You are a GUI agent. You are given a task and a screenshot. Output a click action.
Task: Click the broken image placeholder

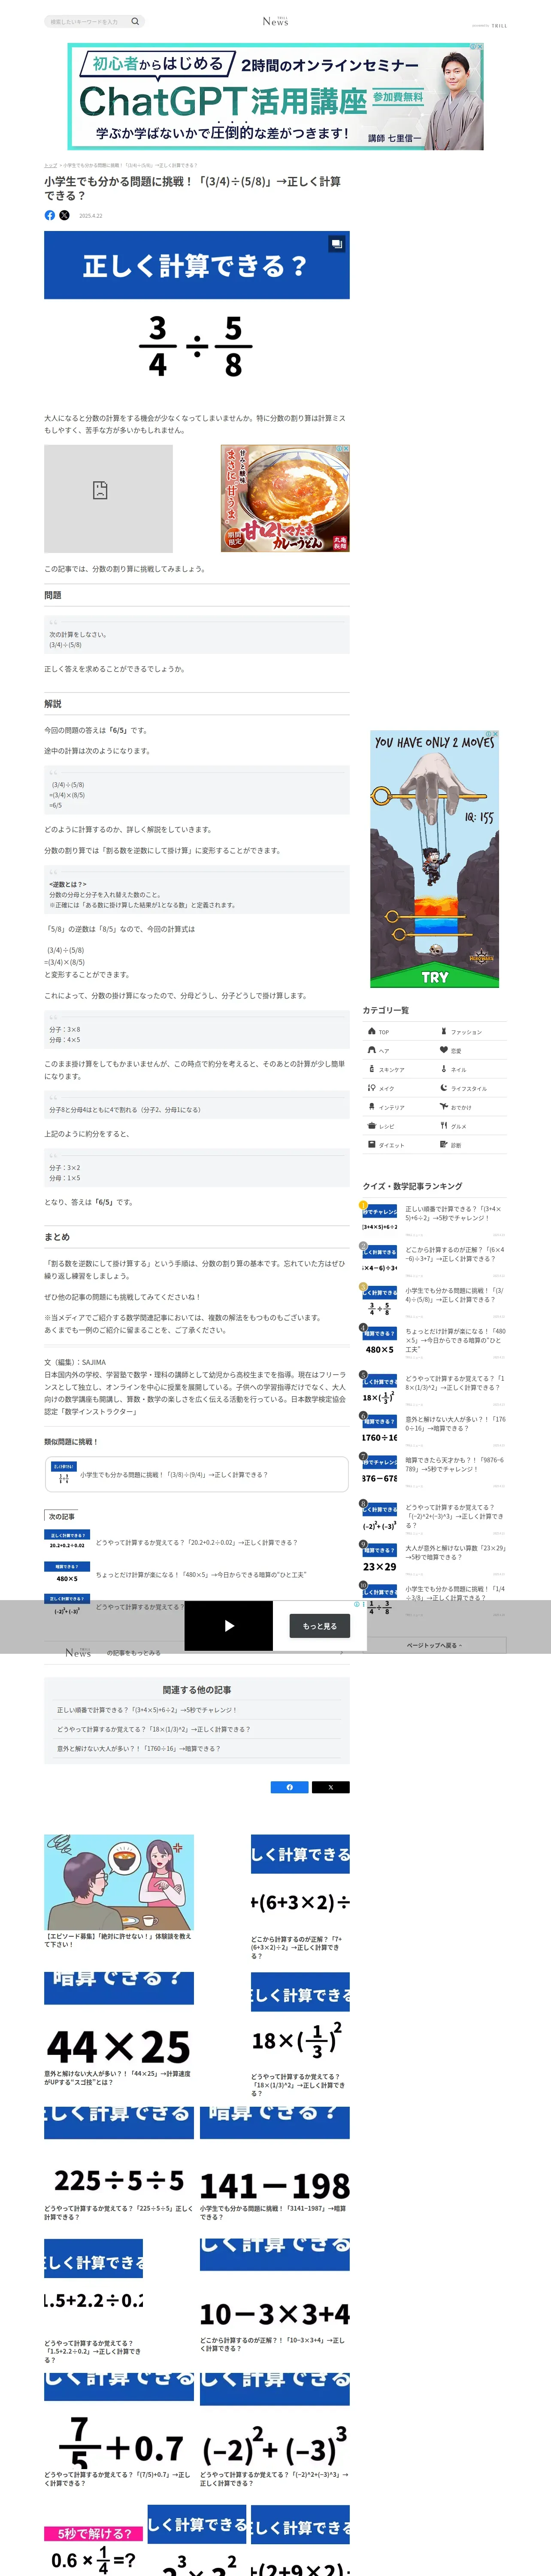coord(108,498)
